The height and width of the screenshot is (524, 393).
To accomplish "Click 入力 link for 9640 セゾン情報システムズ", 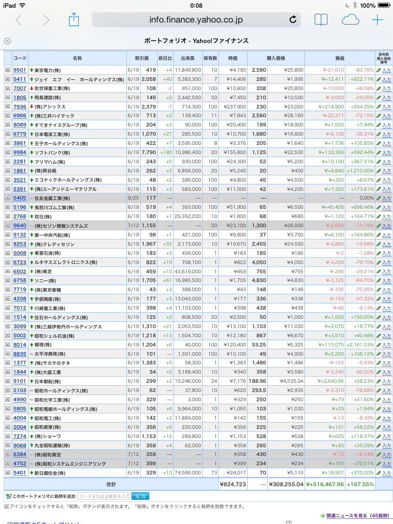I will click(387, 226).
